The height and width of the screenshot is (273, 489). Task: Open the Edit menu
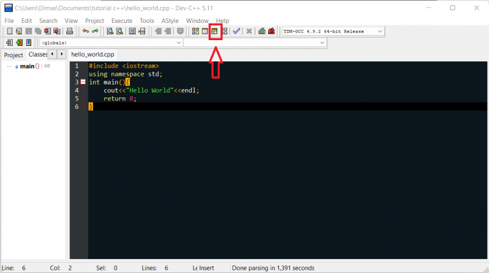click(27, 20)
